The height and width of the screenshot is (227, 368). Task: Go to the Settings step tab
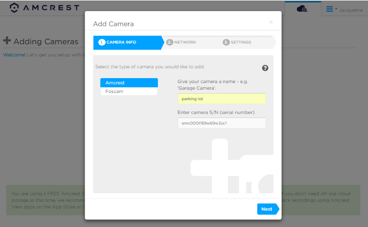pyautogui.click(x=237, y=42)
